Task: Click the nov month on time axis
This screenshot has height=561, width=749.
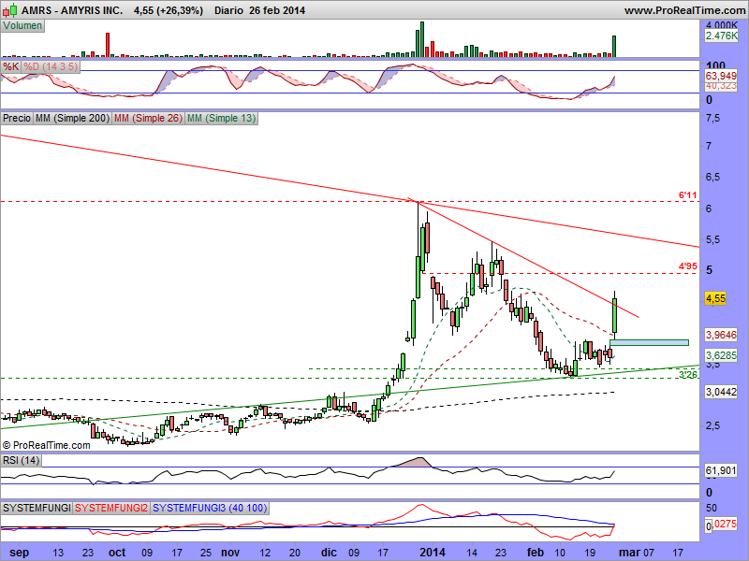Action: (x=230, y=553)
